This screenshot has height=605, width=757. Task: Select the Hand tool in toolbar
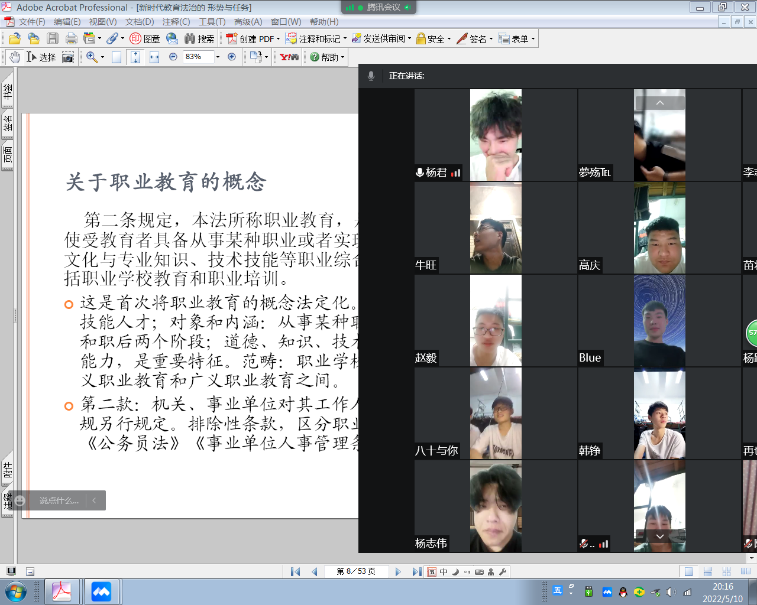point(15,57)
